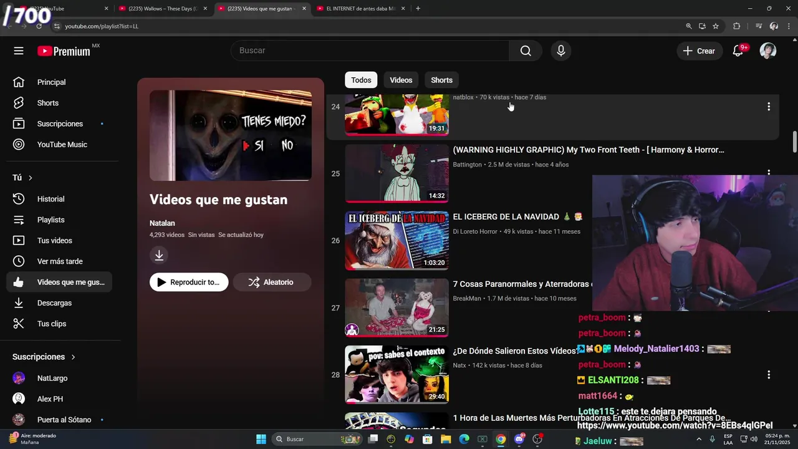Open taskbar clock 05:24 p. m.

tap(777, 439)
